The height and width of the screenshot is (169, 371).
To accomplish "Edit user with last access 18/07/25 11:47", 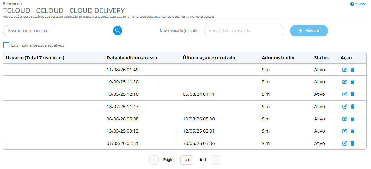I will [345, 107].
